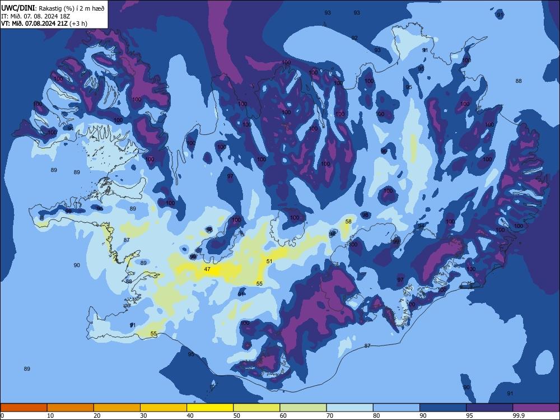Click the '30' legend tick label
This screenshot has height=420, width=560.
[x=143, y=416]
